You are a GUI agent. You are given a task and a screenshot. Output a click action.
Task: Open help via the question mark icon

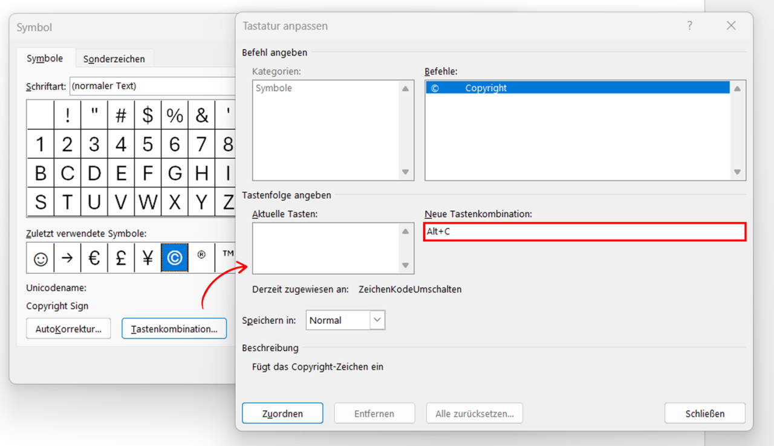(689, 25)
